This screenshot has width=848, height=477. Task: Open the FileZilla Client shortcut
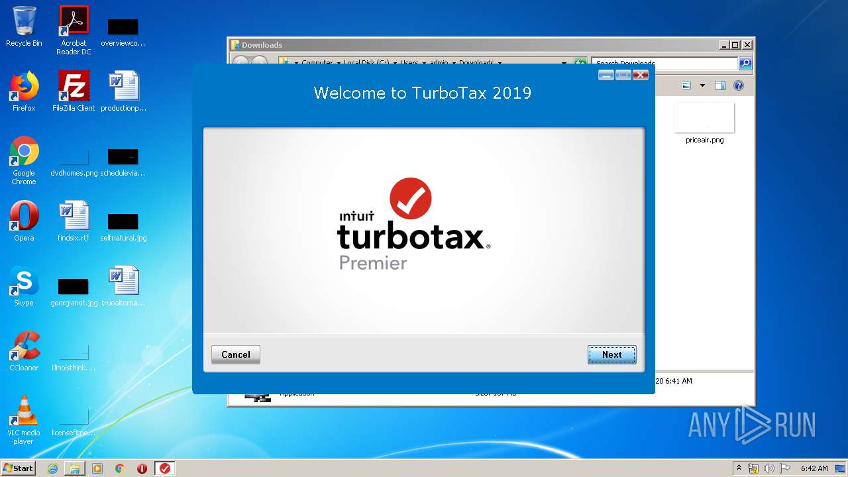(74, 91)
